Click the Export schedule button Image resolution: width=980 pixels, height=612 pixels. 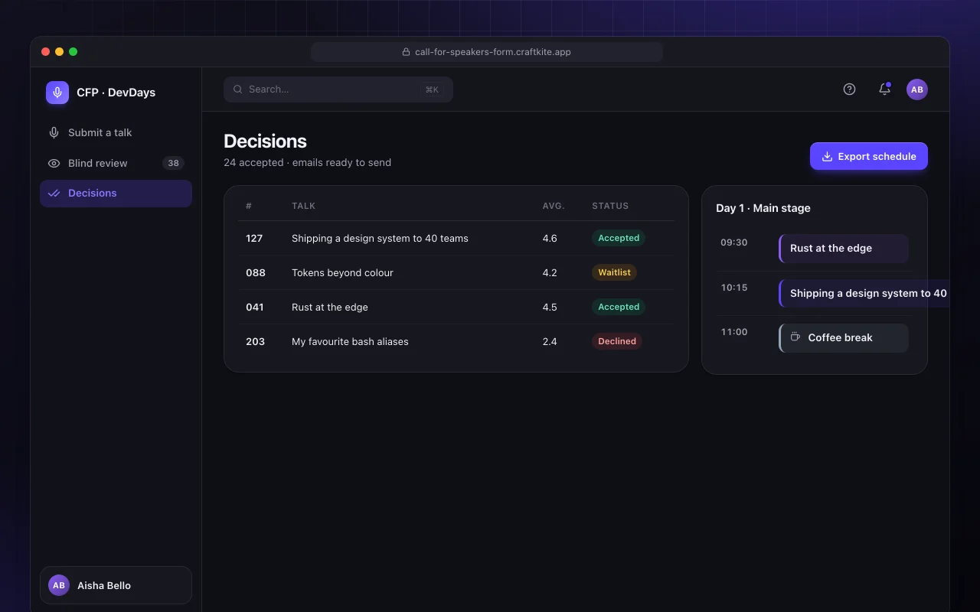[869, 156]
